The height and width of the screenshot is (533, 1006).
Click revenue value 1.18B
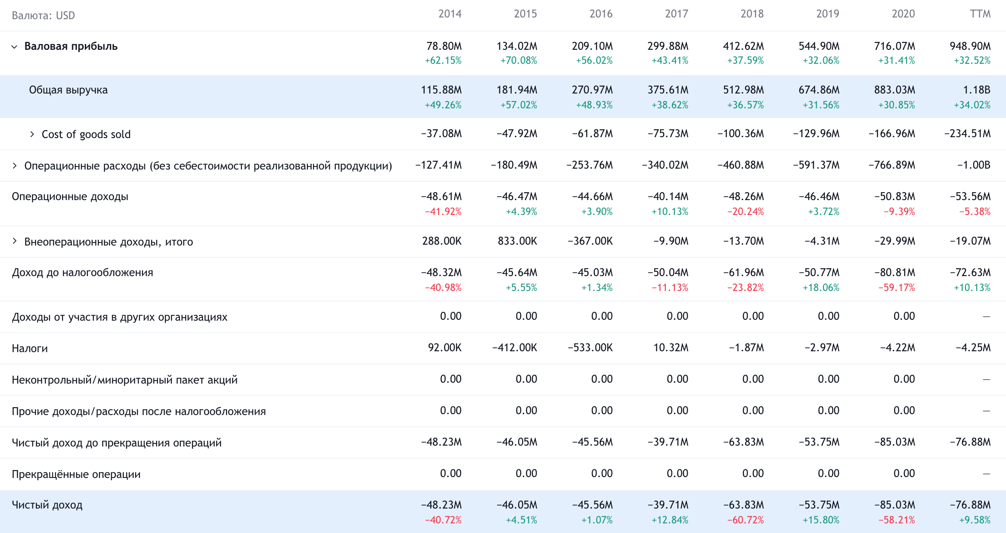pyautogui.click(x=977, y=90)
